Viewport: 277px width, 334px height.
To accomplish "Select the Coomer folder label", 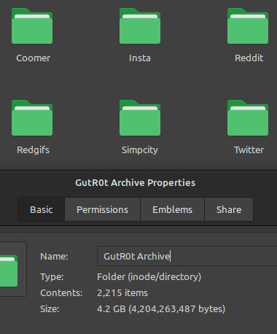I will point(34,58).
